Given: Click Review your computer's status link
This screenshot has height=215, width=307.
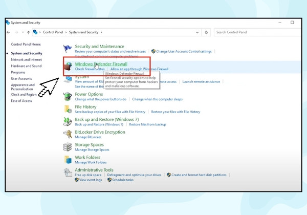Looking at the screenshot, I should (110, 52).
